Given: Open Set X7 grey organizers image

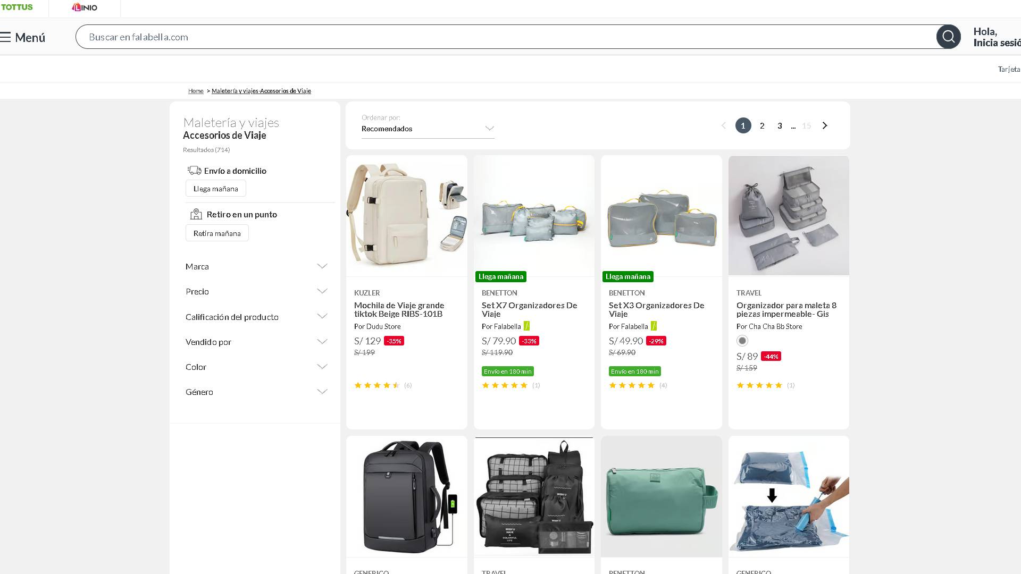Looking at the screenshot, I should point(534,216).
